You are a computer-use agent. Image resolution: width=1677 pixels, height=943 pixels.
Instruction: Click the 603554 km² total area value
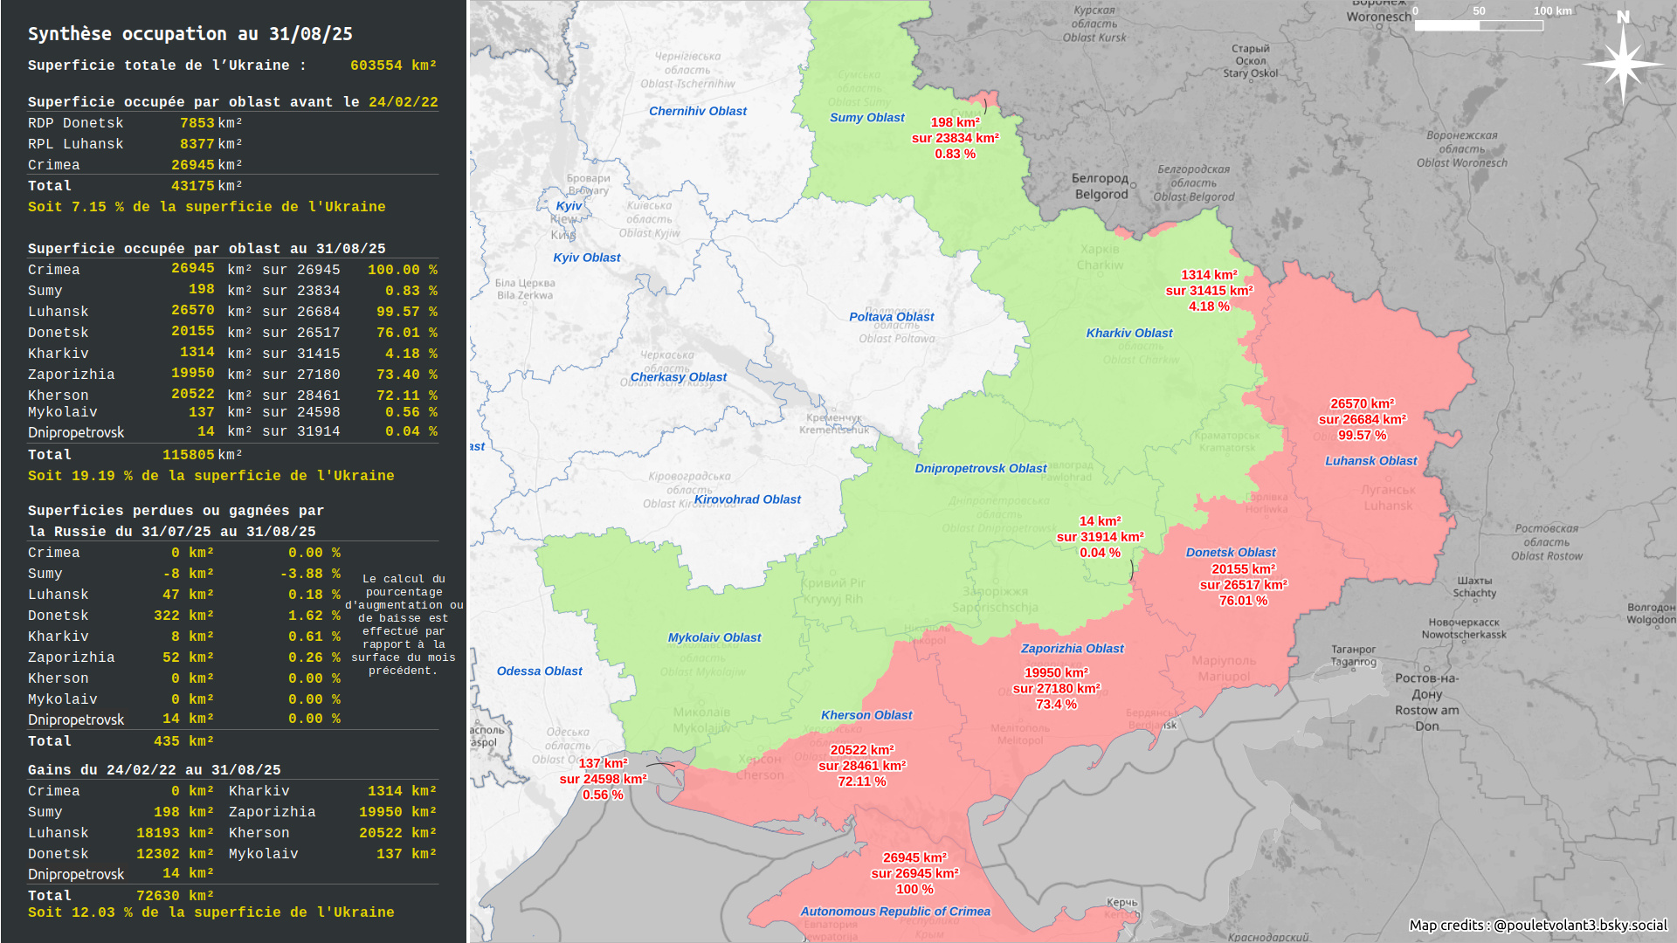(393, 65)
